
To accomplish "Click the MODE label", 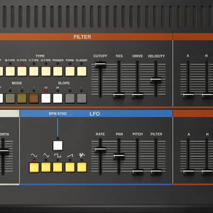I will [x=17, y=83].
